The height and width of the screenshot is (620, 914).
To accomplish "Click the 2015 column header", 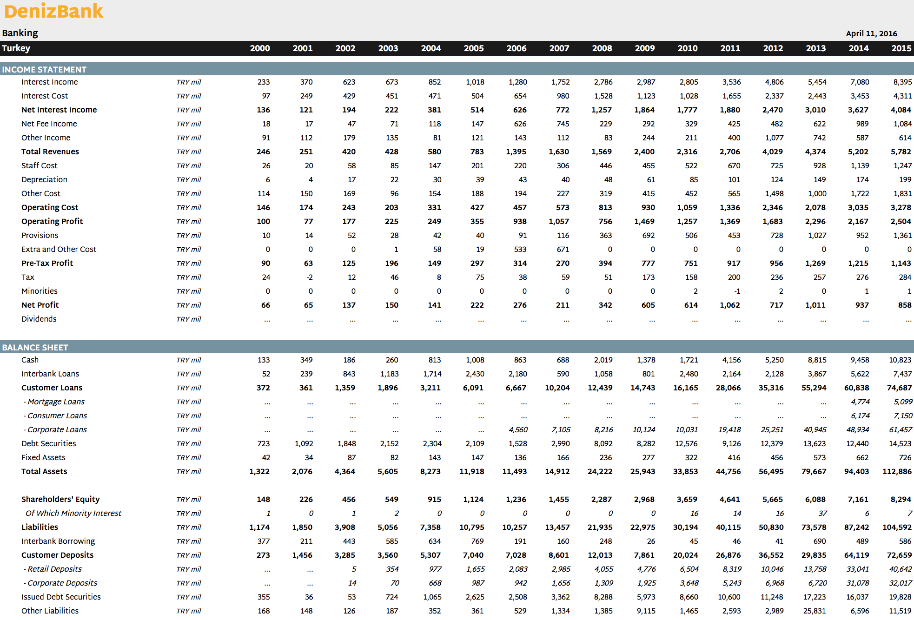I will 901,48.
